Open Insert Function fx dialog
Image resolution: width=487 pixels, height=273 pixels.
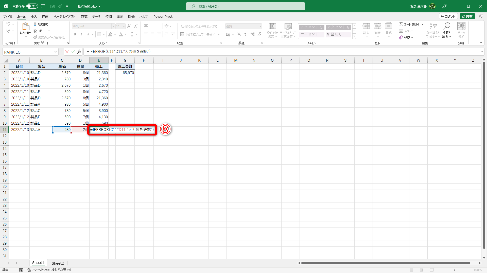(x=79, y=52)
